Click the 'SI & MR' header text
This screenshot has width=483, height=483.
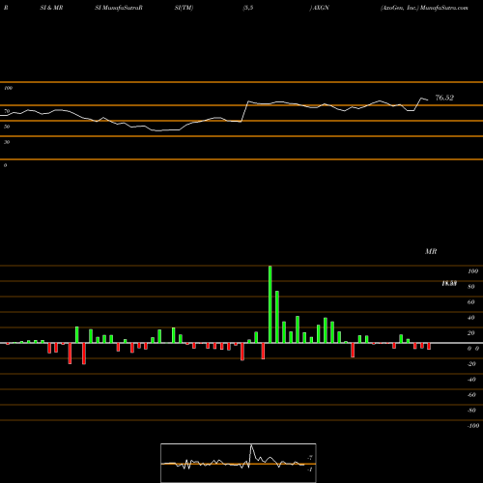pos(51,8)
